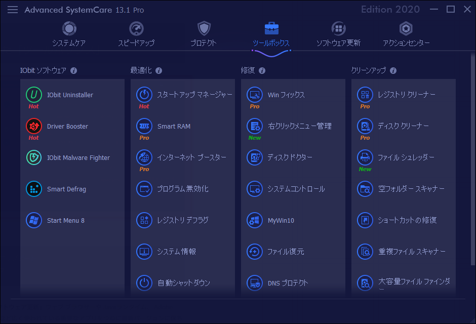Switch to システムケア tab
This screenshot has width=476, height=324.
click(x=69, y=34)
